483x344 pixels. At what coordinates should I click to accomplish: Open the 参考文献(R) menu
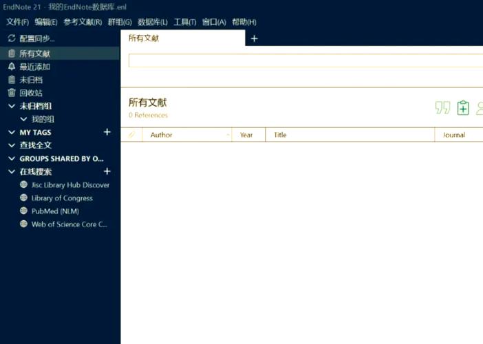(83, 22)
